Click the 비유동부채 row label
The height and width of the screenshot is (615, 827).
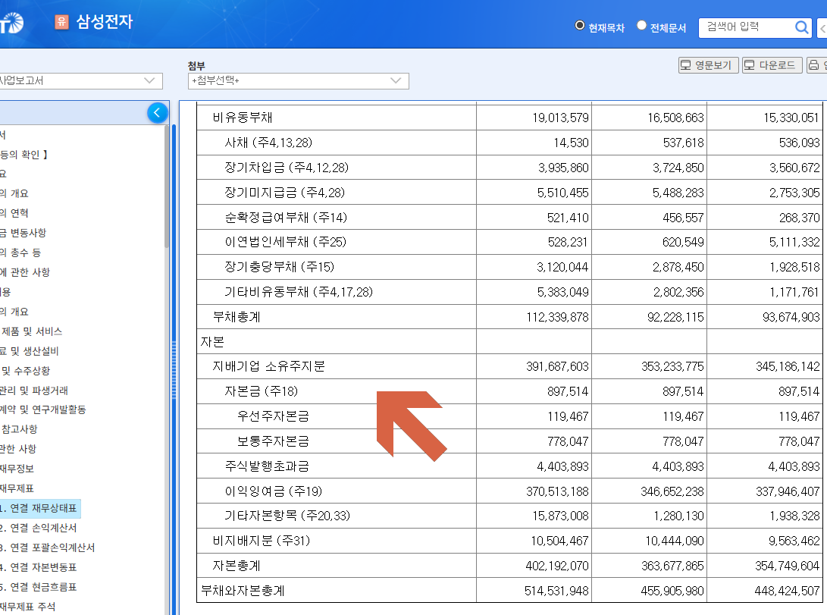pyautogui.click(x=243, y=118)
